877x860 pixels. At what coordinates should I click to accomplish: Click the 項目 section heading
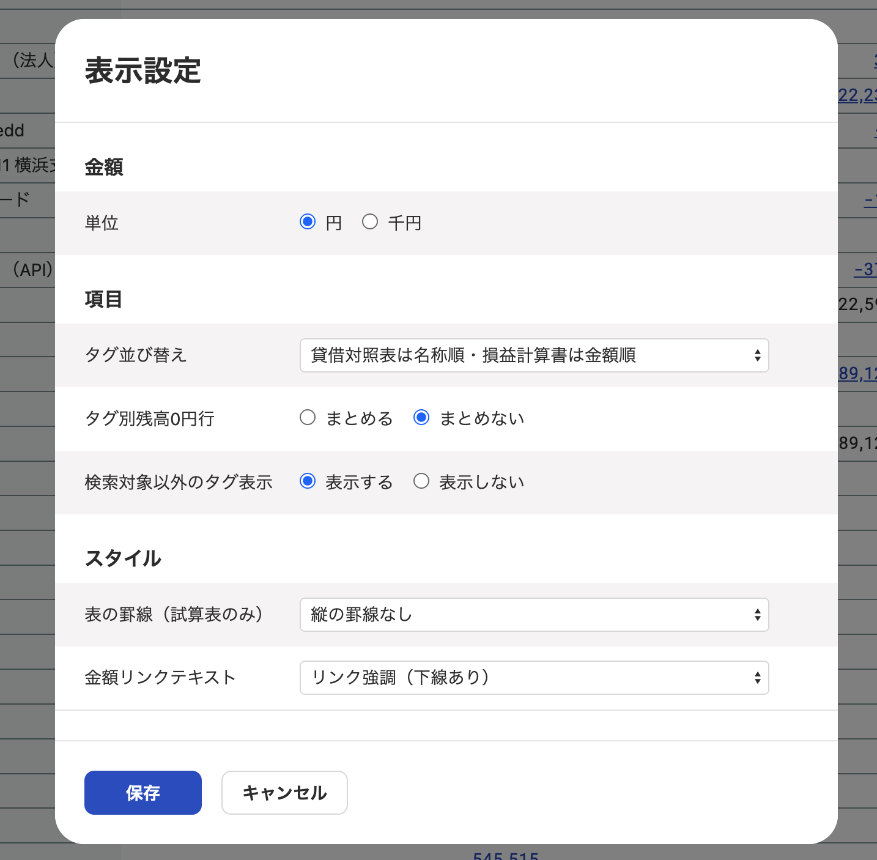[104, 299]
